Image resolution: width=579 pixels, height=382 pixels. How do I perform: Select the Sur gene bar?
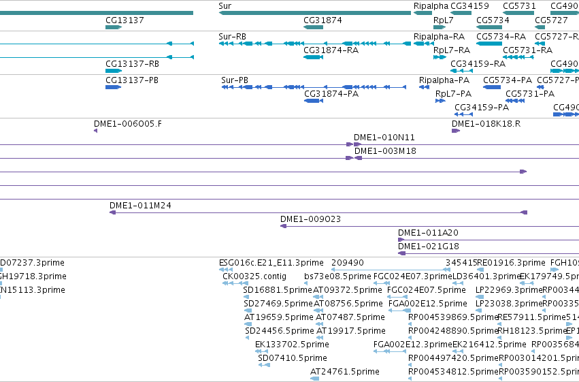coord(314,13)
